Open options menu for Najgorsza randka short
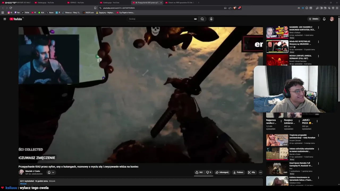Screen dimensions: 340x191 (281, 121)
